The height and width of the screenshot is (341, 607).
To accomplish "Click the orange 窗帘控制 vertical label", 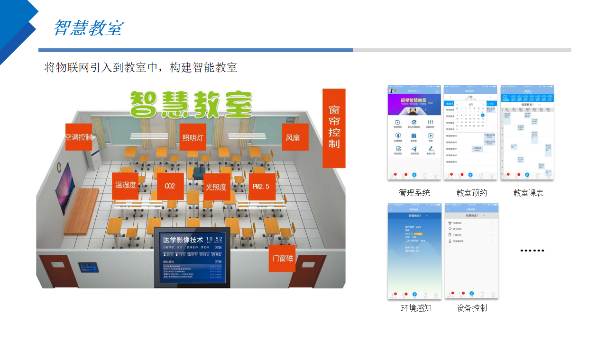I will (334, 128).
